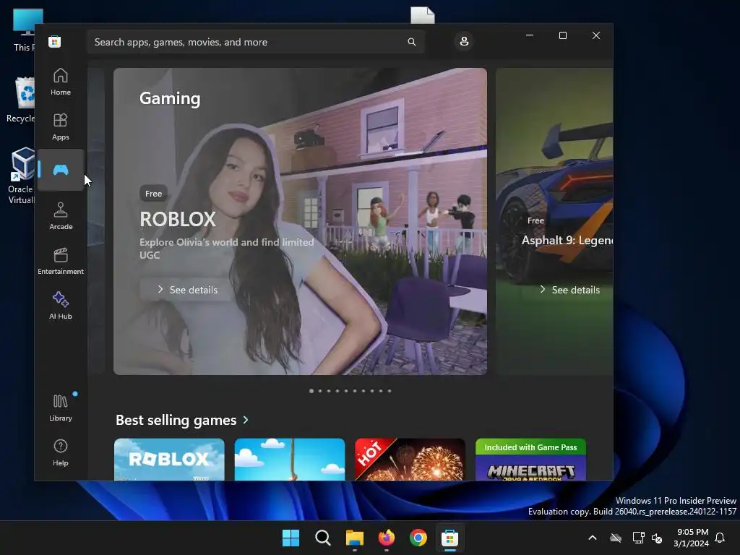The height and width of the screenshot is (555, 740).
Task: Click the Gaming heading text
Action: (170, 98)
